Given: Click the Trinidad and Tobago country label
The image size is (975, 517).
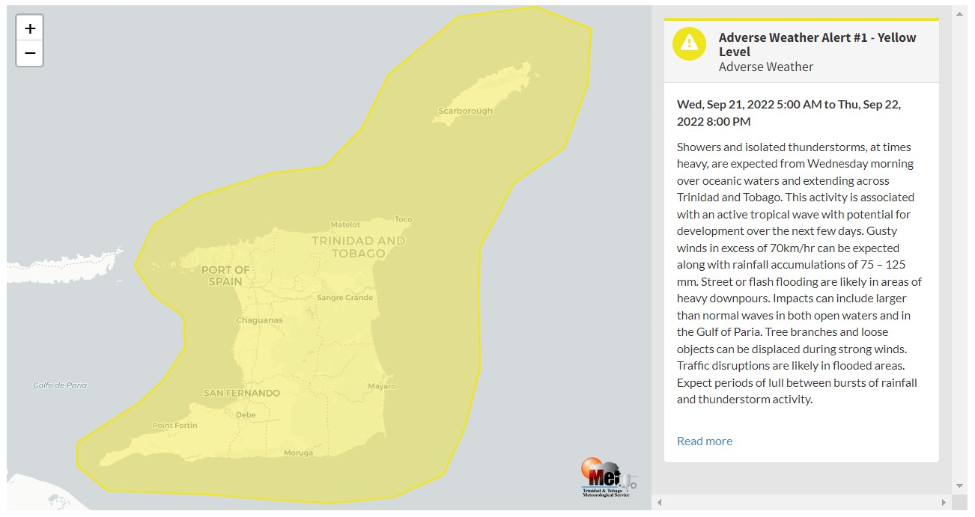Looking at the screenshot, I should [359, 247].
